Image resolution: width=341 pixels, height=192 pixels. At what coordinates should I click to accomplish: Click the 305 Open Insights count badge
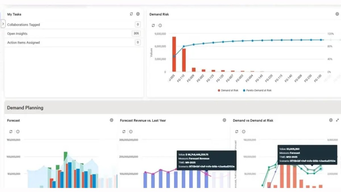(x=136, y=34)
